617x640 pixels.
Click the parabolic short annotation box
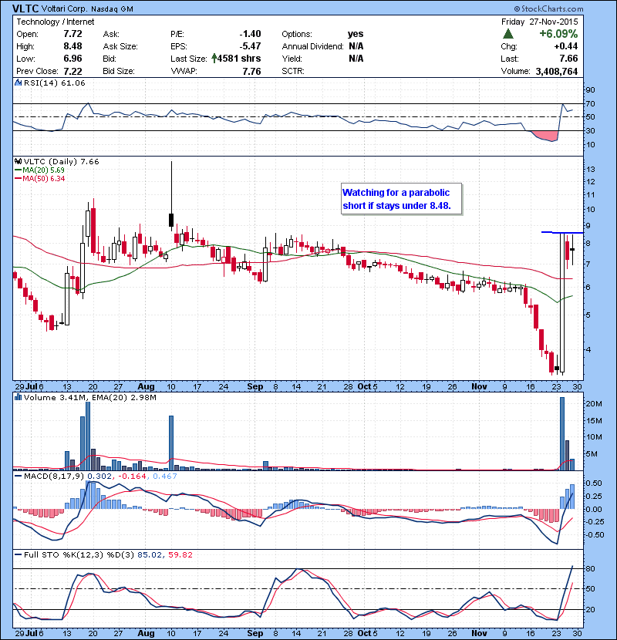tap(402, 199)
